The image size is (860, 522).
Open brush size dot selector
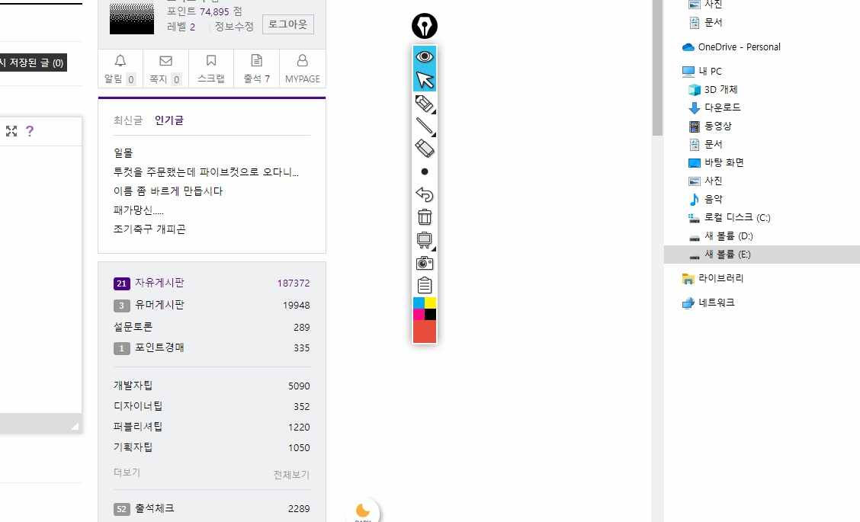(x=425, y=171)
